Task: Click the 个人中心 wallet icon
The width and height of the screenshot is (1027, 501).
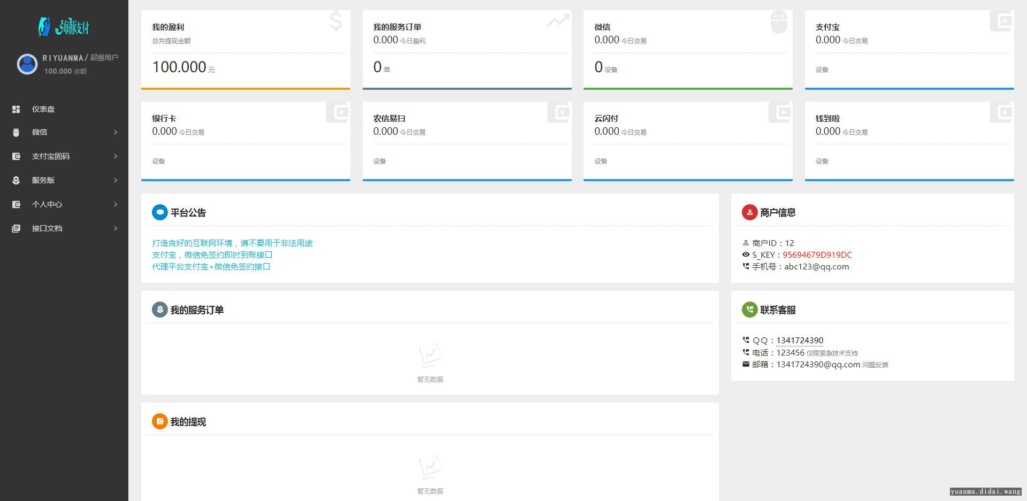Action: [x=16, y=204]
